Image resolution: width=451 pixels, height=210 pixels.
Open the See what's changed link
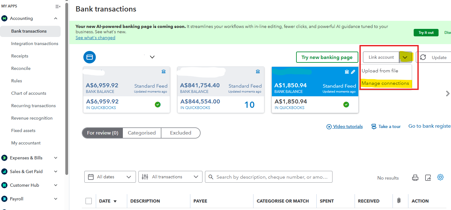(x=95, y=38)
